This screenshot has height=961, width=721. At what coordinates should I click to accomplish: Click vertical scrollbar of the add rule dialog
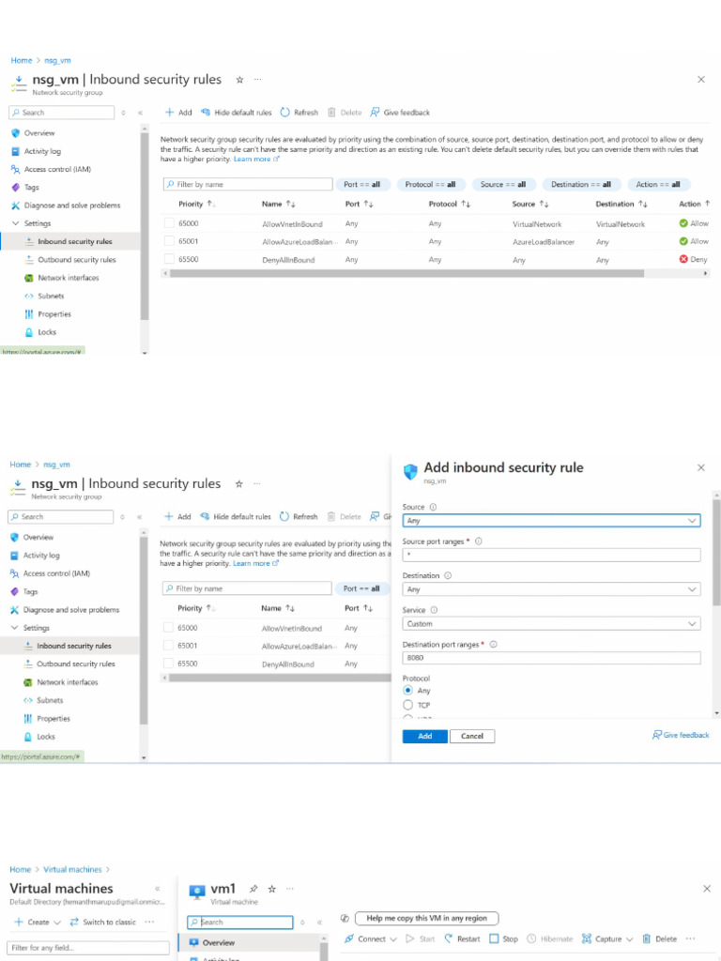[716, 552]
